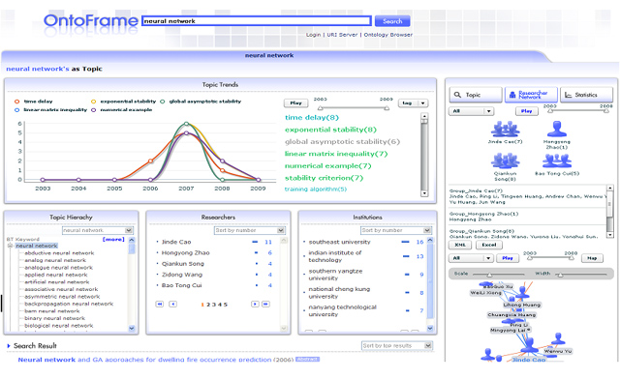Click the [more] link in Topic Hierarchy

[113, 239]
